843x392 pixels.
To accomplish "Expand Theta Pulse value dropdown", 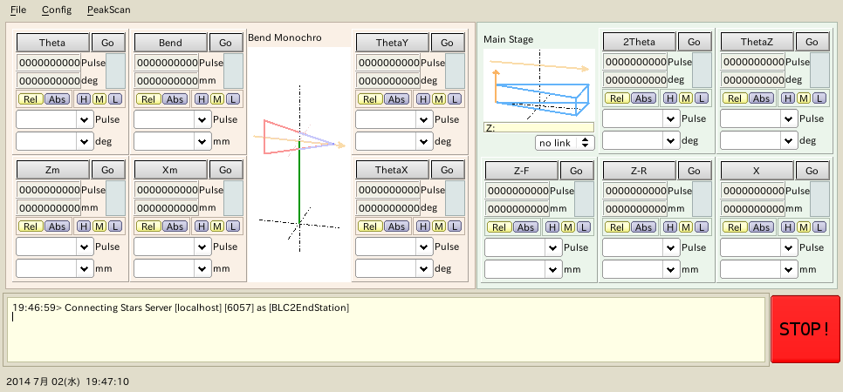I will pyautogui.click(x=85, y=119).
